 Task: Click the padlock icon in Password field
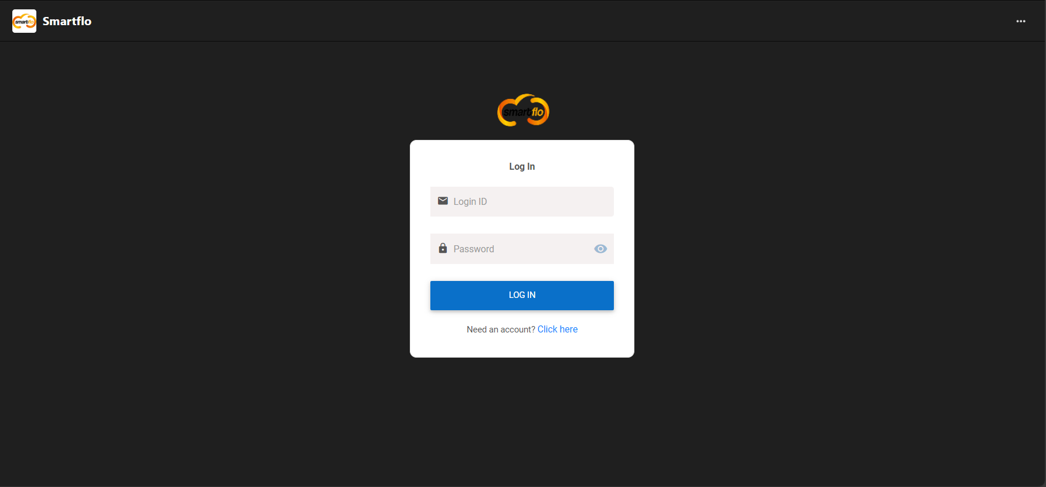pos(443,248)
